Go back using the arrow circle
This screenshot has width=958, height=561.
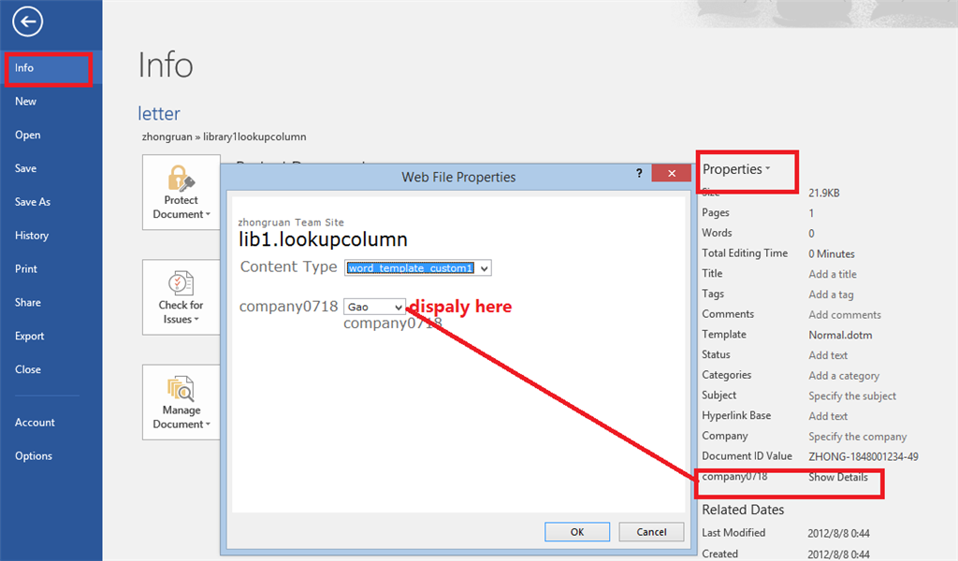pos(27,22)
